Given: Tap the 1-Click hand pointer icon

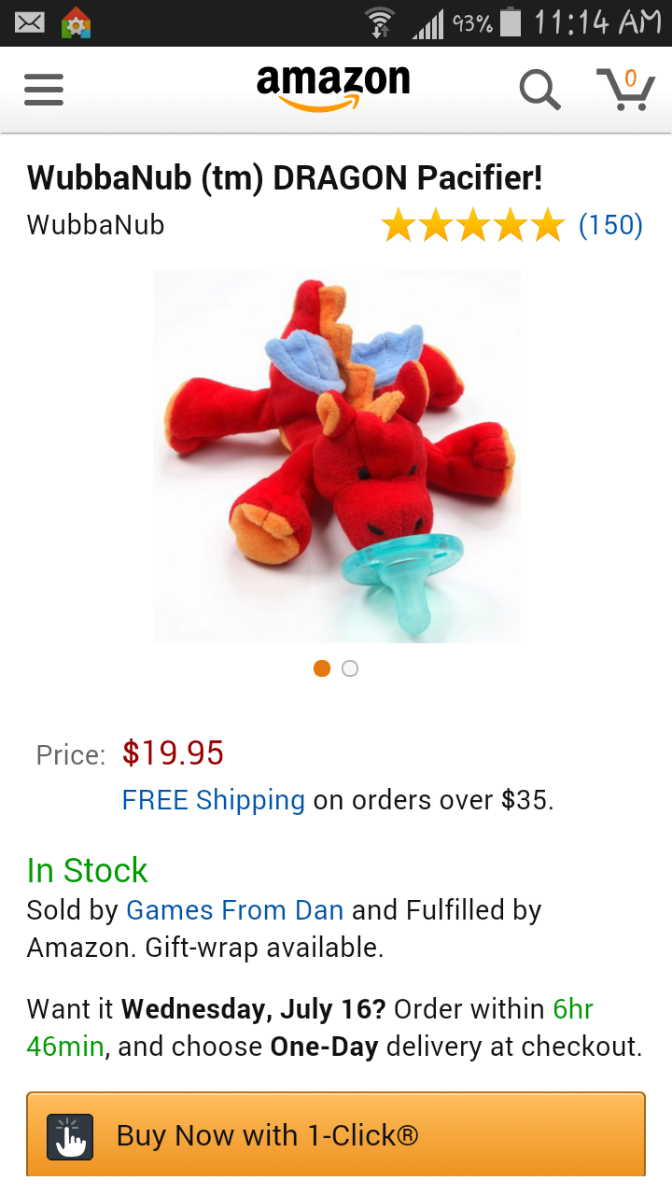Looking at the screenshot, I should coord(70,1137).
